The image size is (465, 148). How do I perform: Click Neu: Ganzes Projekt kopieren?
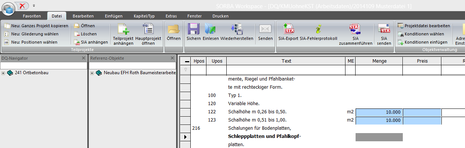point(36,26)
